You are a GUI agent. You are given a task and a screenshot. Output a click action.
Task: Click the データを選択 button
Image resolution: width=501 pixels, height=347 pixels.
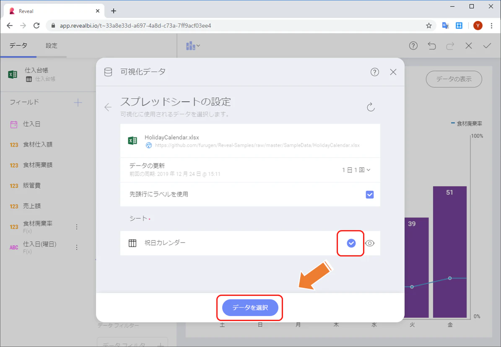[250, 308]
